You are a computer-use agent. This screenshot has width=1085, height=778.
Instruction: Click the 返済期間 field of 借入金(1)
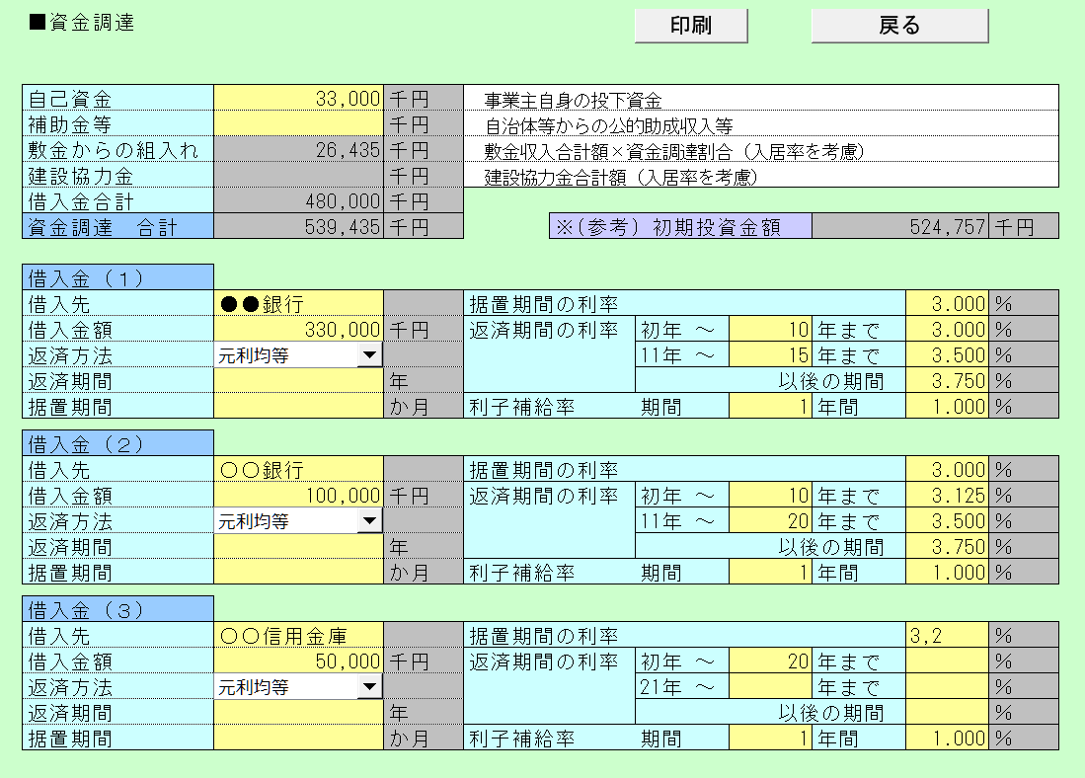point(298,381)
